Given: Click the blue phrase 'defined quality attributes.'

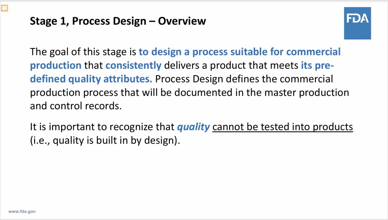Looking at the screenshot, I should pos(91,79).
